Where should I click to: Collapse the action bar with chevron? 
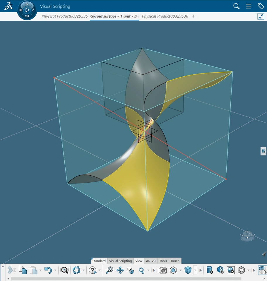pos(3,267)
